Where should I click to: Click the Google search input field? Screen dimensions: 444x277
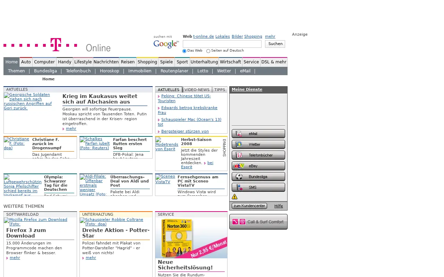pos(222,44)
